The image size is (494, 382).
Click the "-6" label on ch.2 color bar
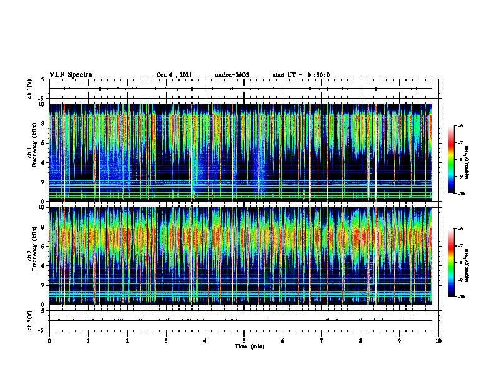pos(460,229)
